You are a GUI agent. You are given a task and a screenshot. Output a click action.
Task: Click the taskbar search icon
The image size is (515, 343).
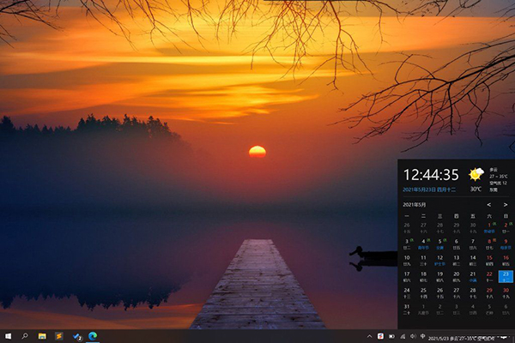[25, 336]
